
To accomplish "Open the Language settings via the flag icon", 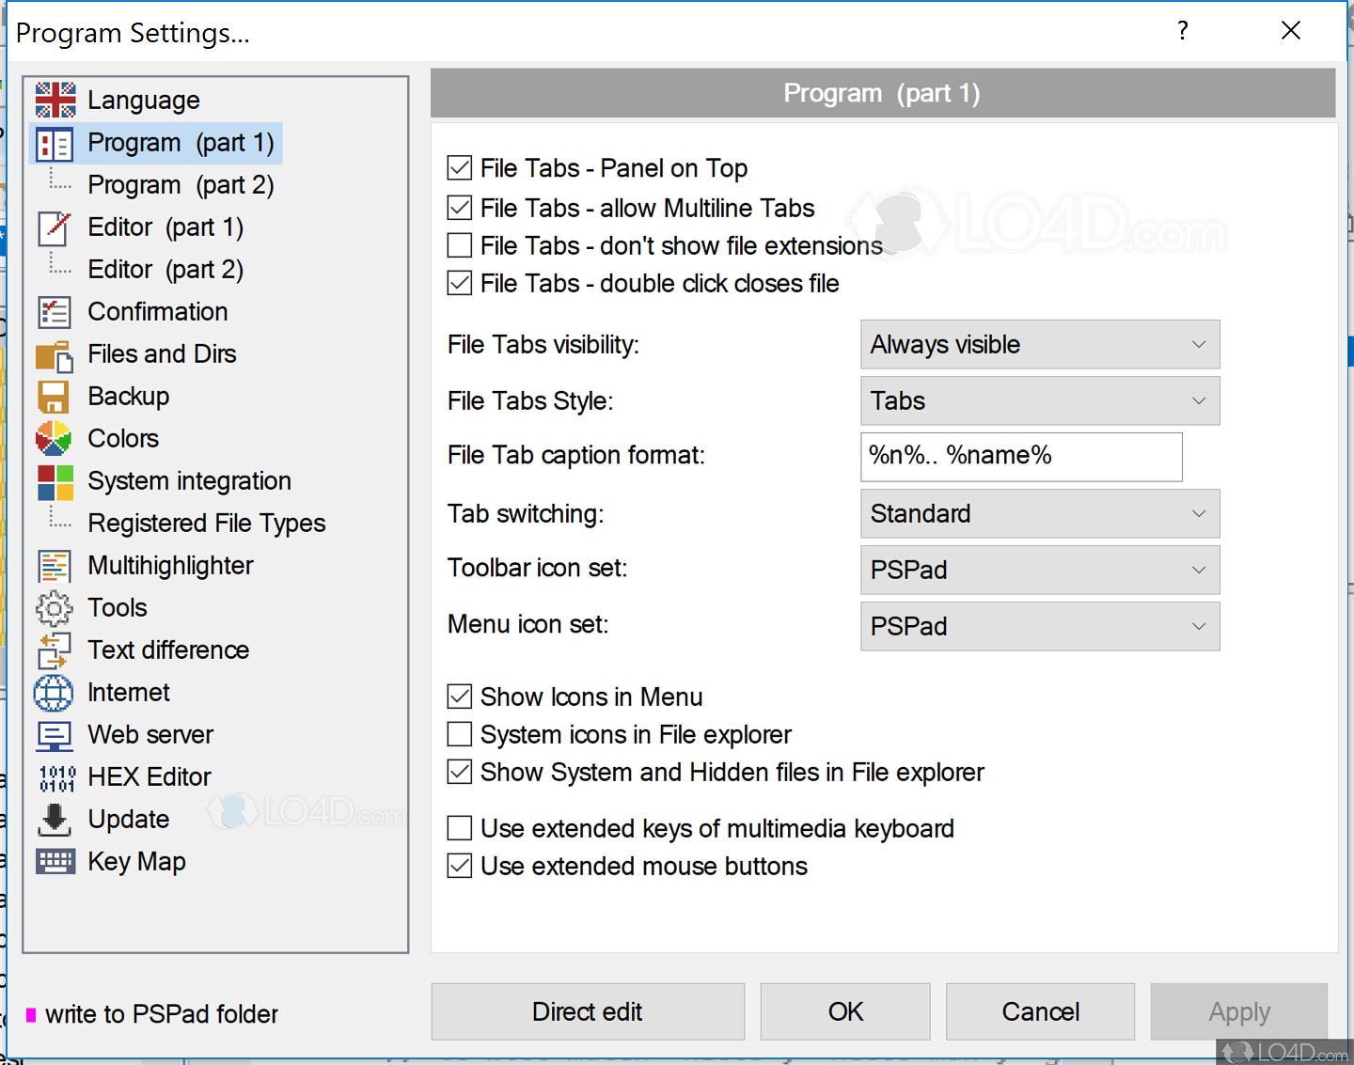I will pyautogui.click(x=55, y=100).
